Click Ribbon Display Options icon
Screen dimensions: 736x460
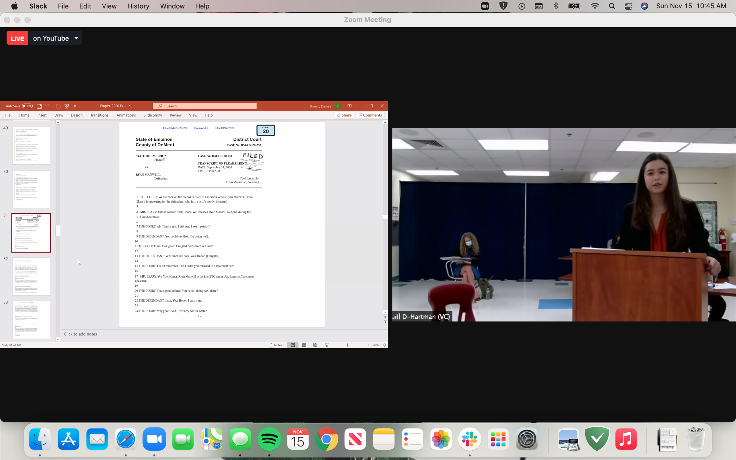tap(349, 106)
